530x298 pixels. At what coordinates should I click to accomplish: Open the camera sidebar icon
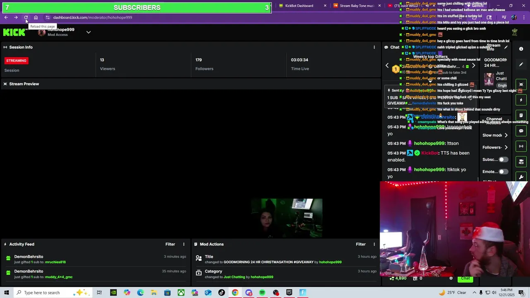tap(521, 161)
